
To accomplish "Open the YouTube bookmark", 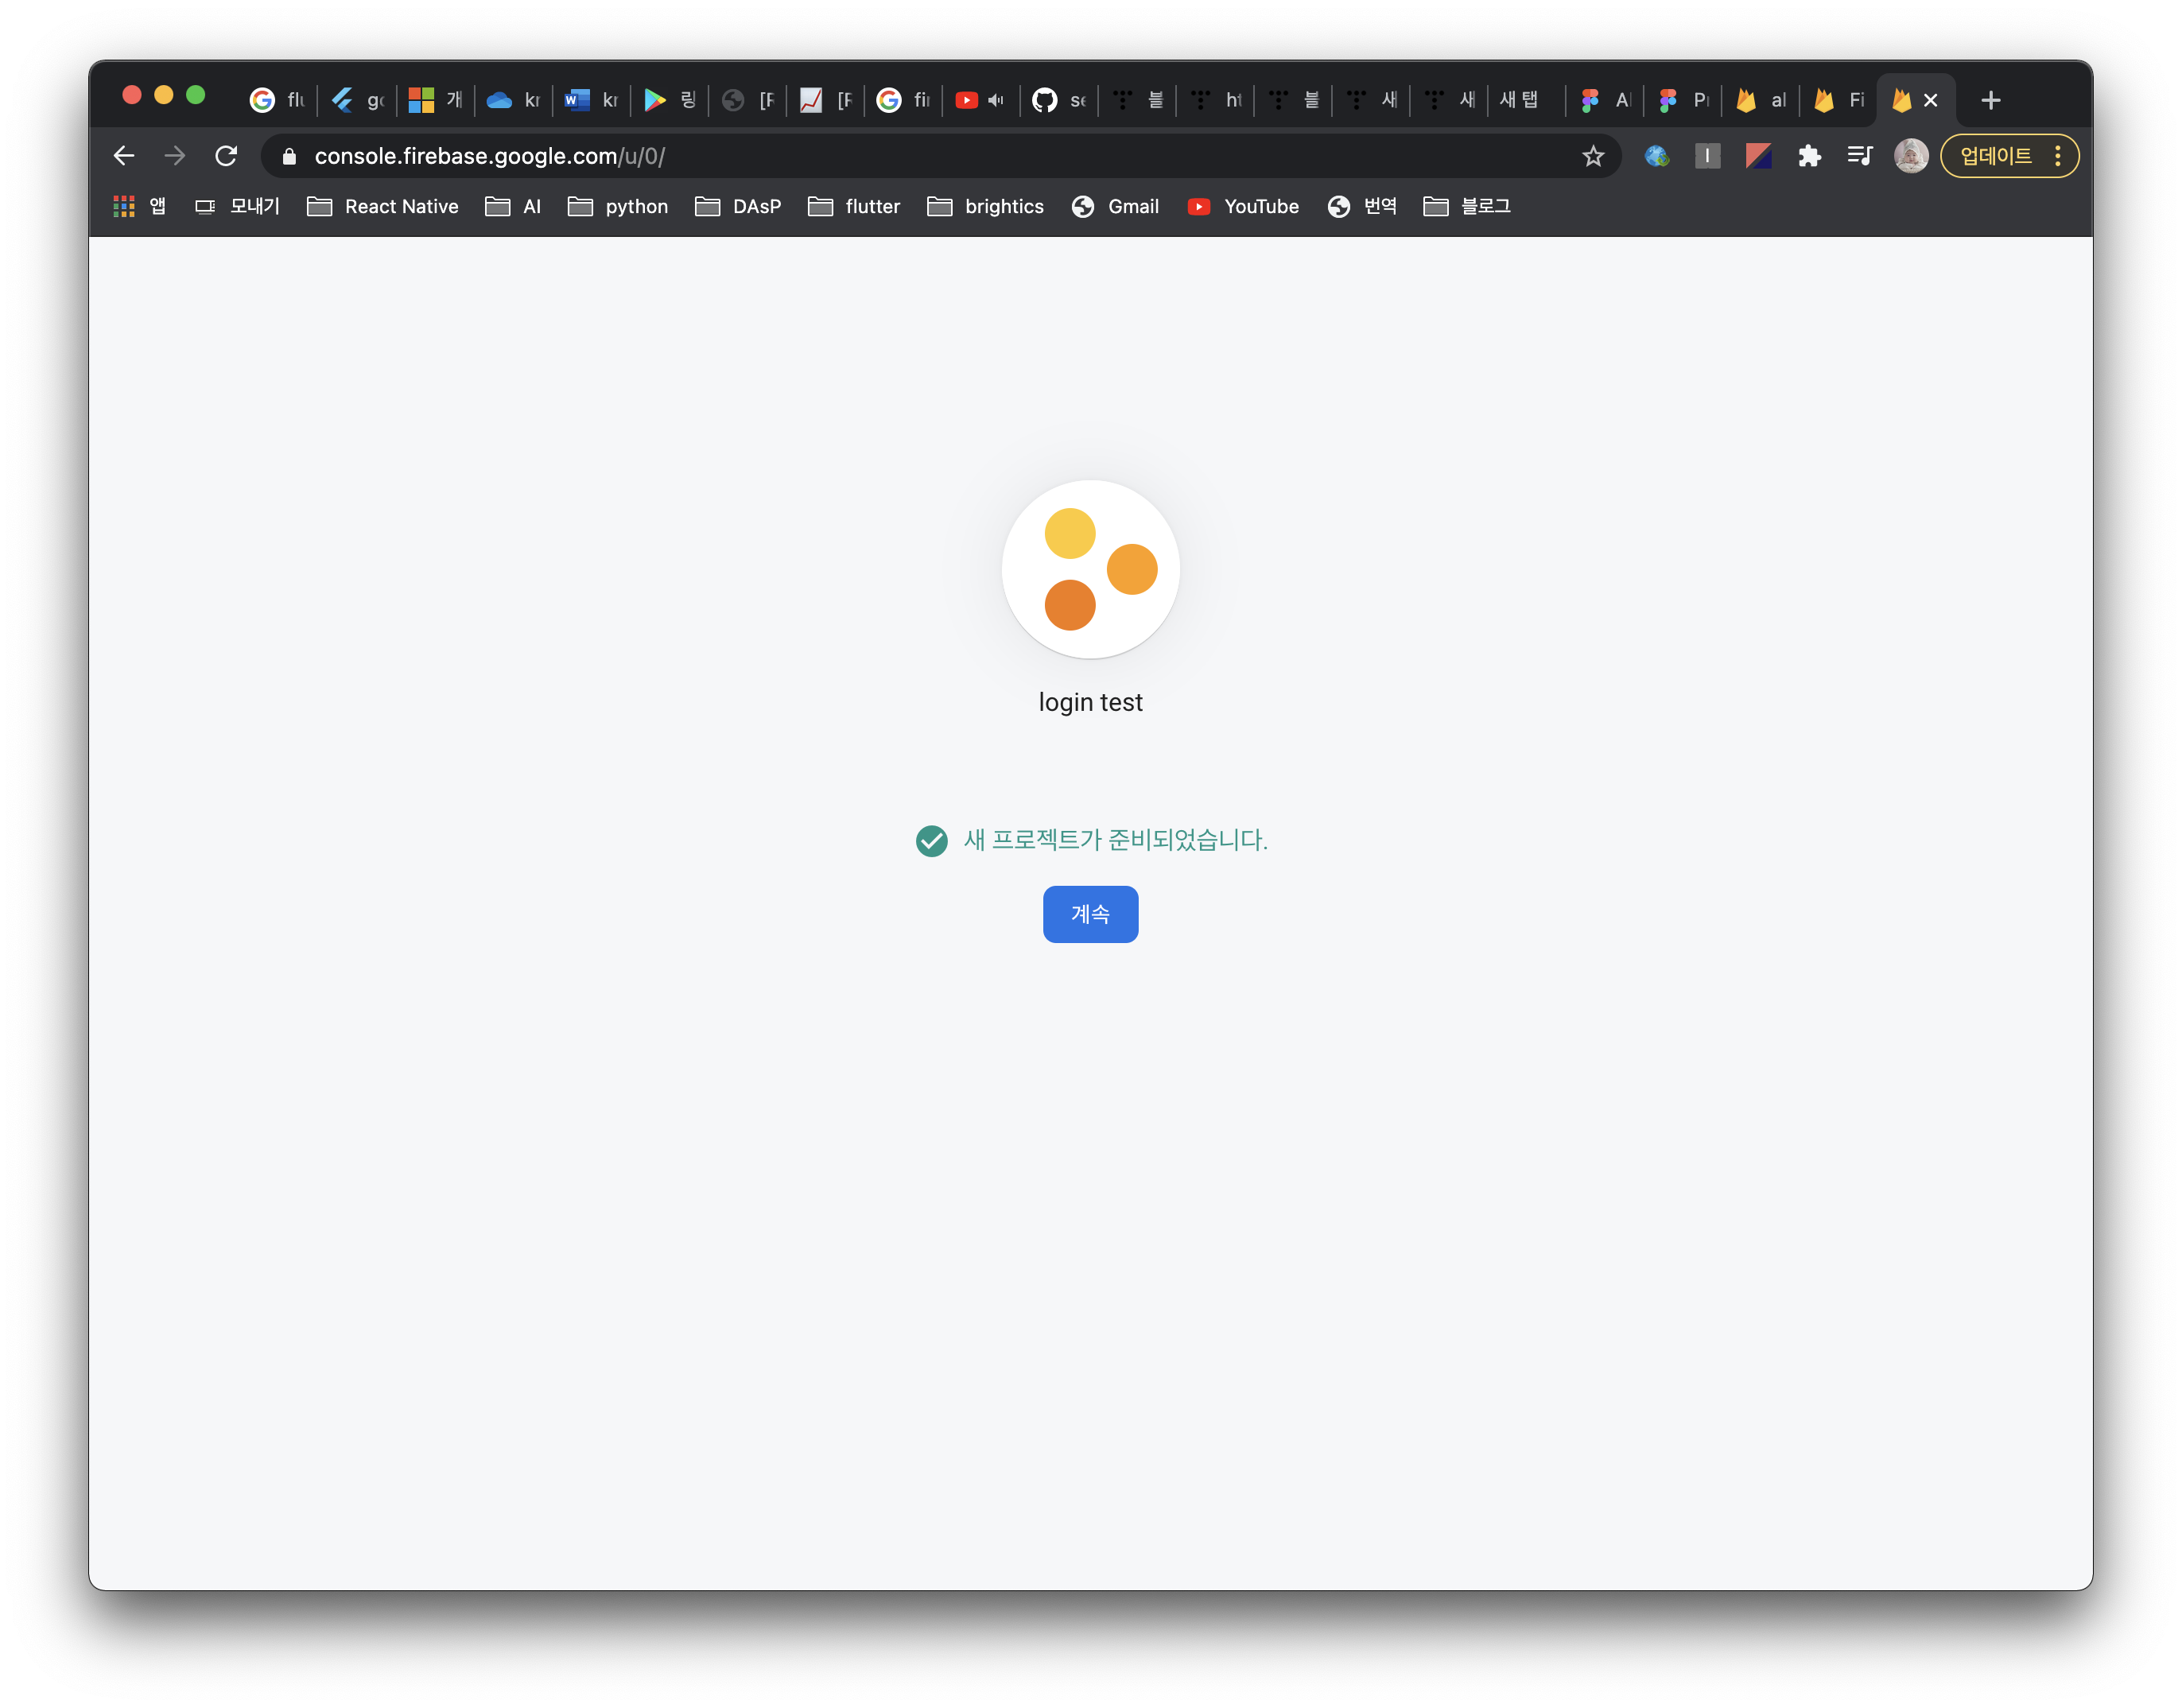I will pos(1243,206).
